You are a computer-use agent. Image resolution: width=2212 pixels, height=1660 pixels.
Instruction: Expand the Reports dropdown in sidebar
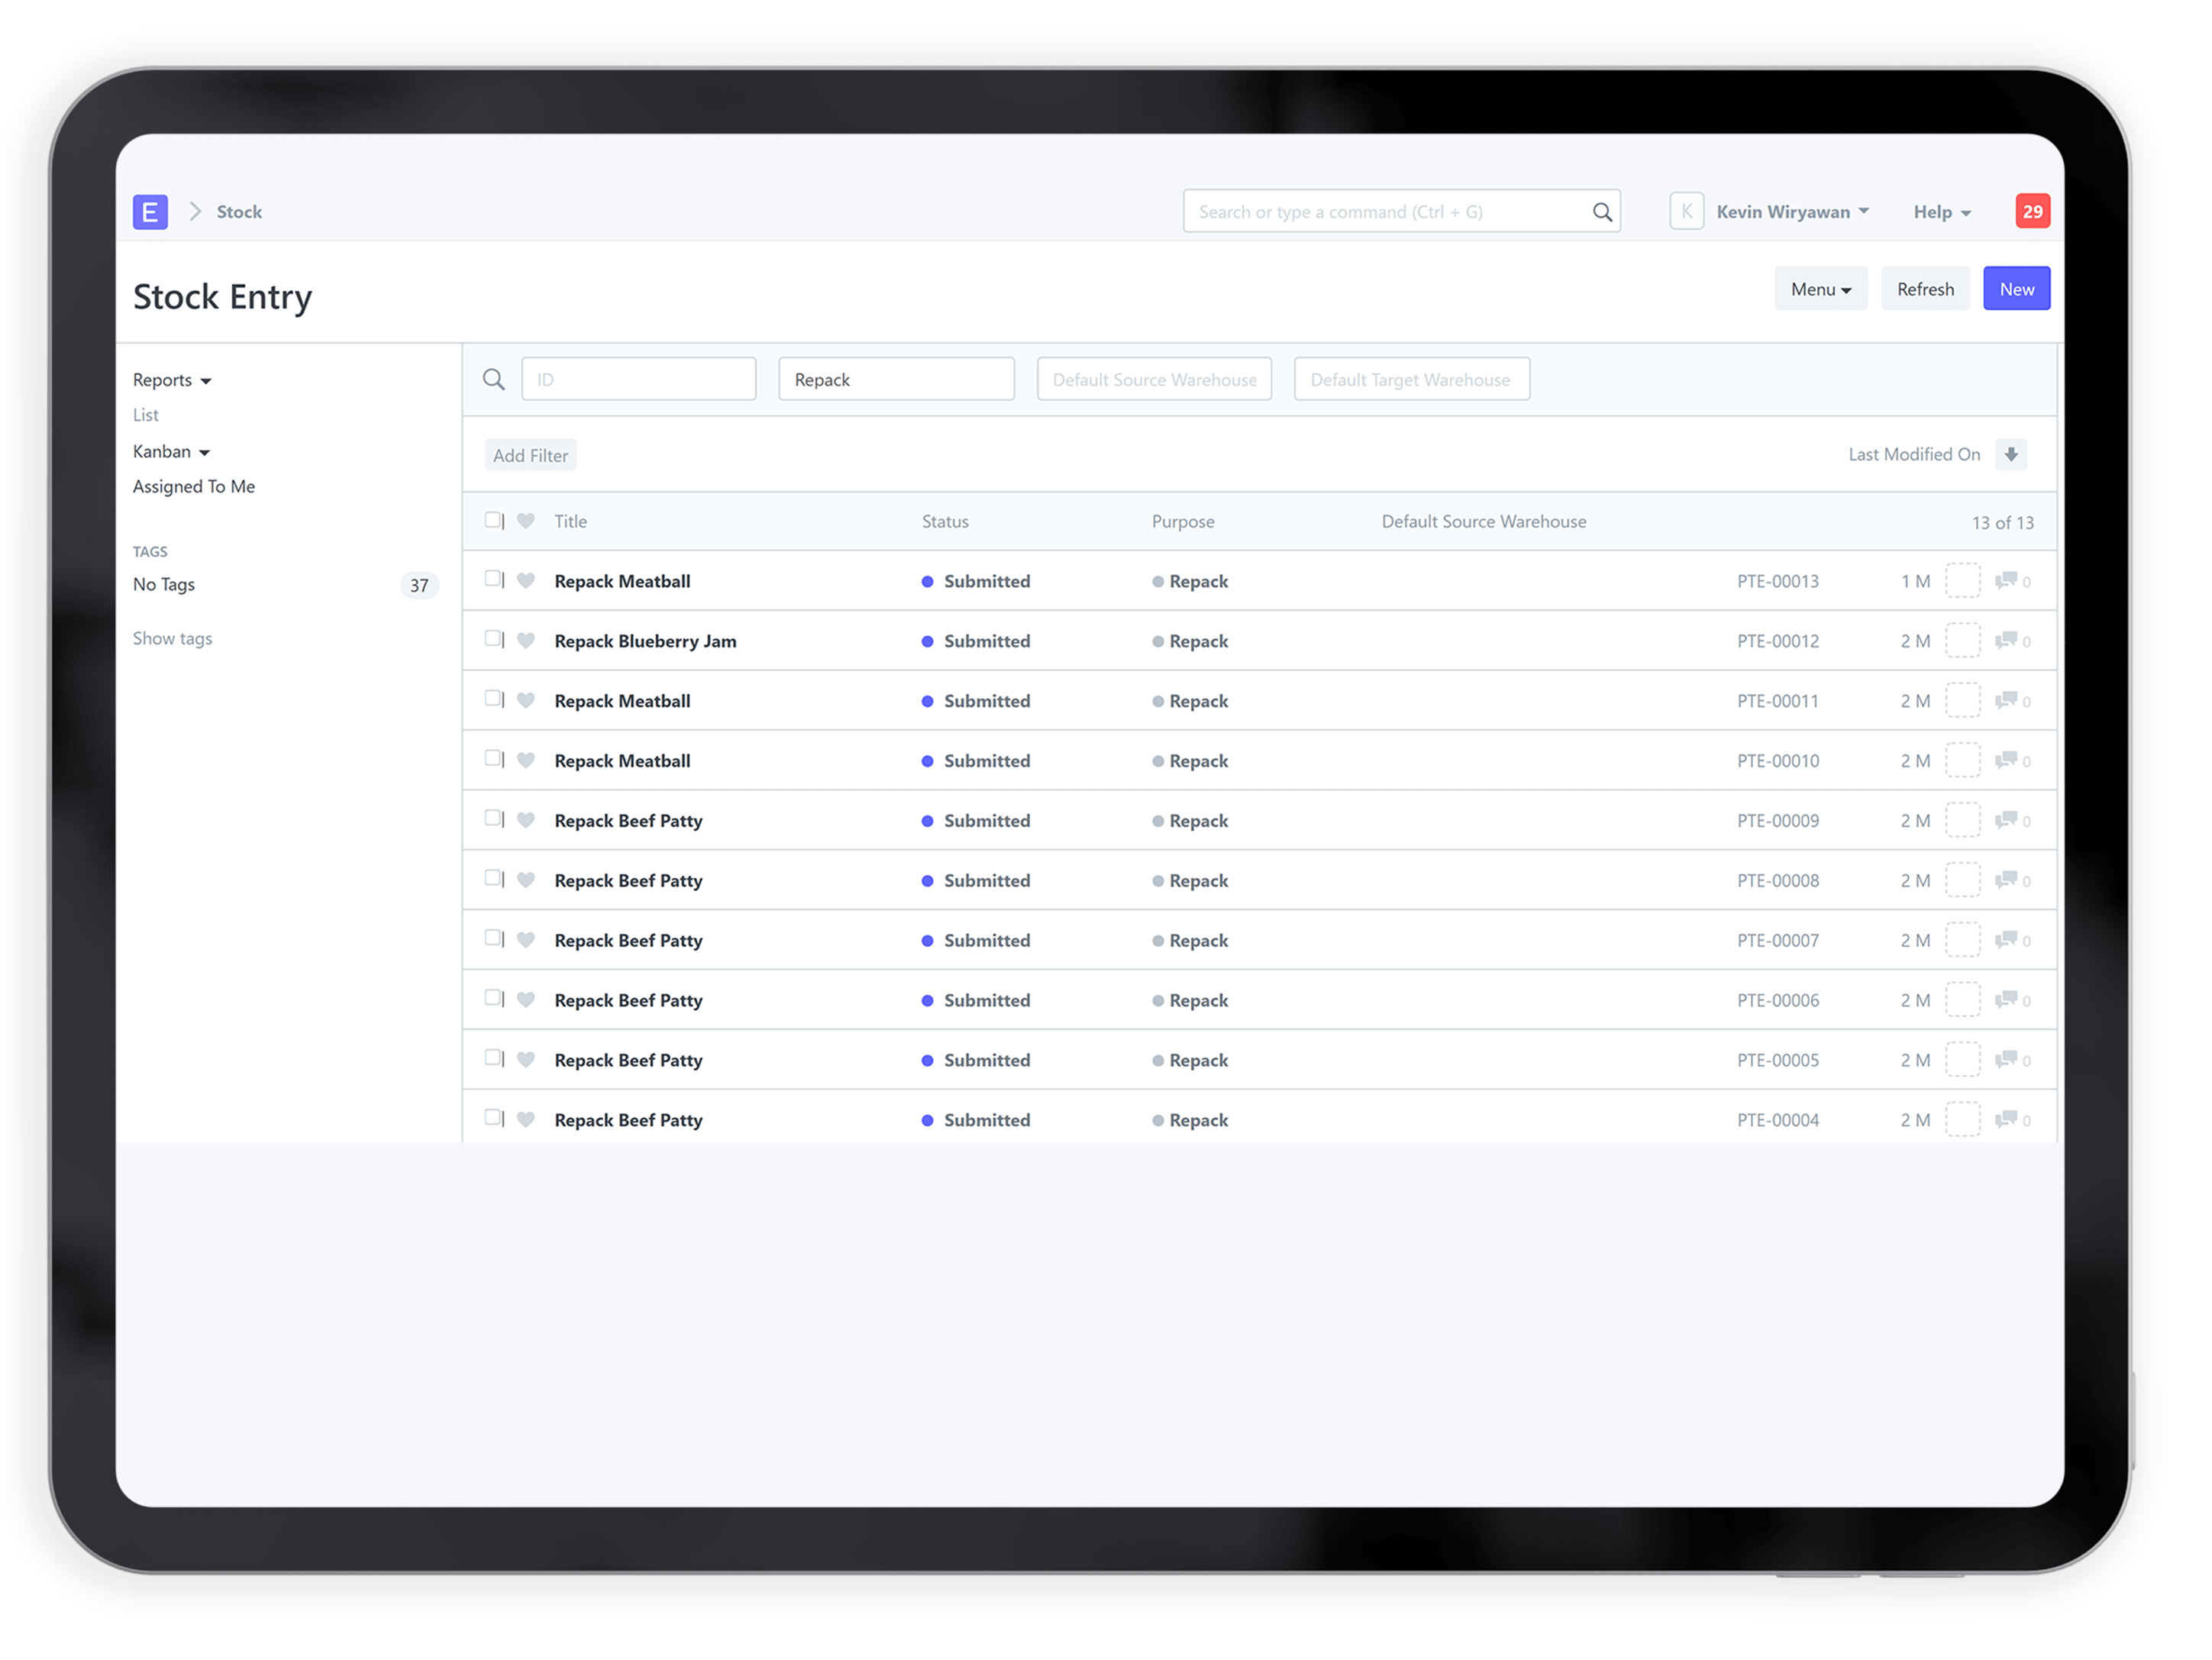coord(172,380)
